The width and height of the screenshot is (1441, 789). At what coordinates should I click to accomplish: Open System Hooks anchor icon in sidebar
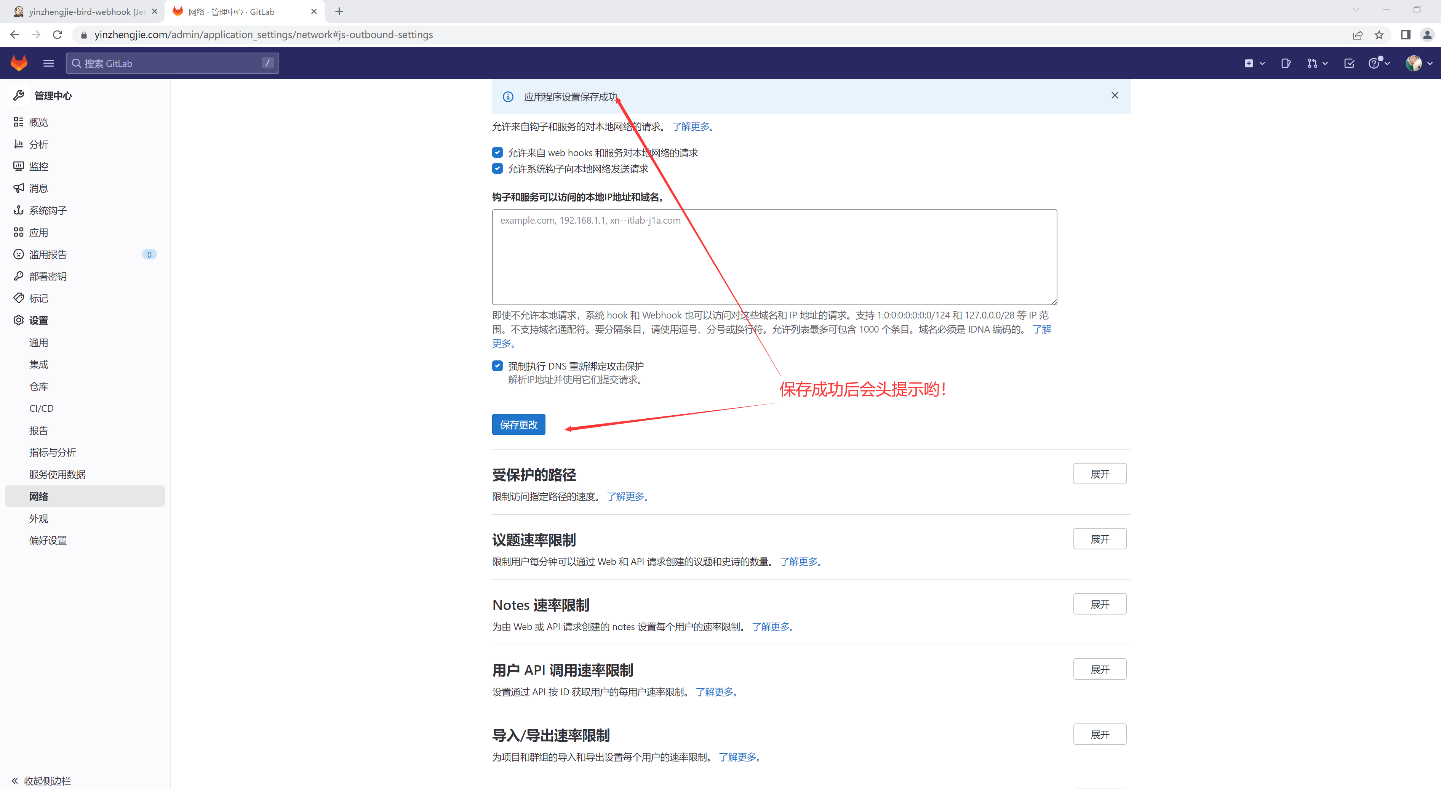tap(18, 210)
